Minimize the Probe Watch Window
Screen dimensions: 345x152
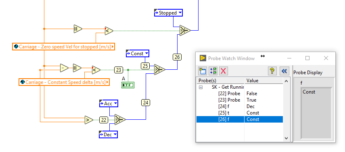289,58
